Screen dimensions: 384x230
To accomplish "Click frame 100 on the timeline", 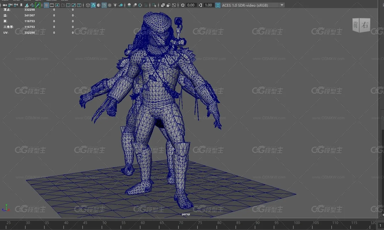I will click(x=297, y=223).
